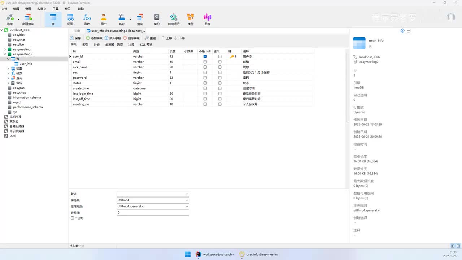
Task: Enable the 二进制 binary checkbox
Action: pos(72,218)
